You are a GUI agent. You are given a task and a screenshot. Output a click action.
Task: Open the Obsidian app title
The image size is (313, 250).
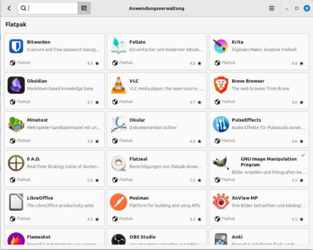tap(37, 81)
